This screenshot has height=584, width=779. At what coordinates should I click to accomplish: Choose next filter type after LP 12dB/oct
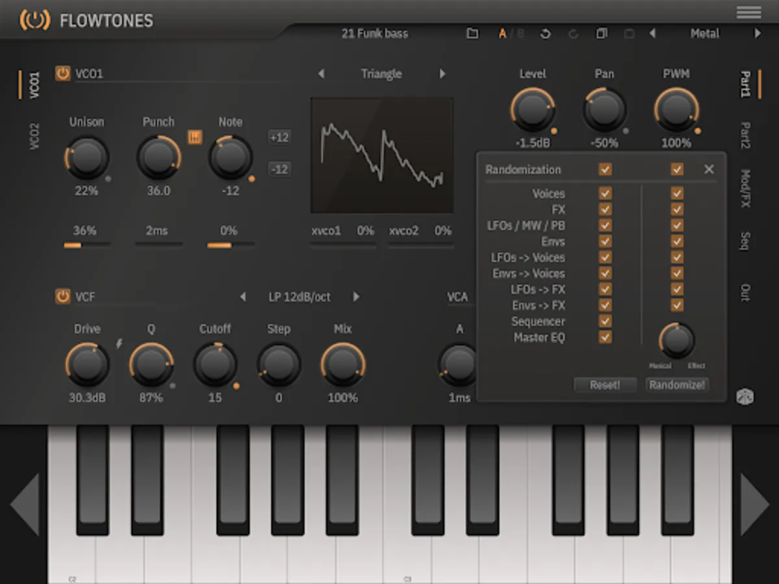tap(356, 297)
